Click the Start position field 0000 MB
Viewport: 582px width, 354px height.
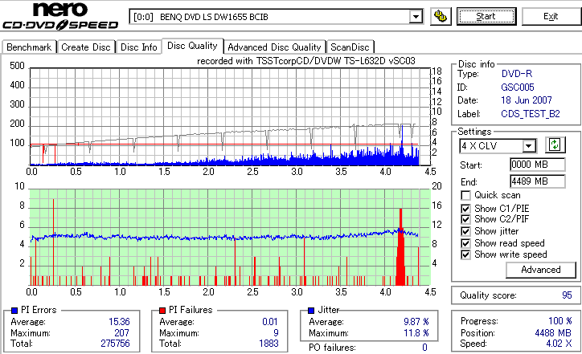538,165
